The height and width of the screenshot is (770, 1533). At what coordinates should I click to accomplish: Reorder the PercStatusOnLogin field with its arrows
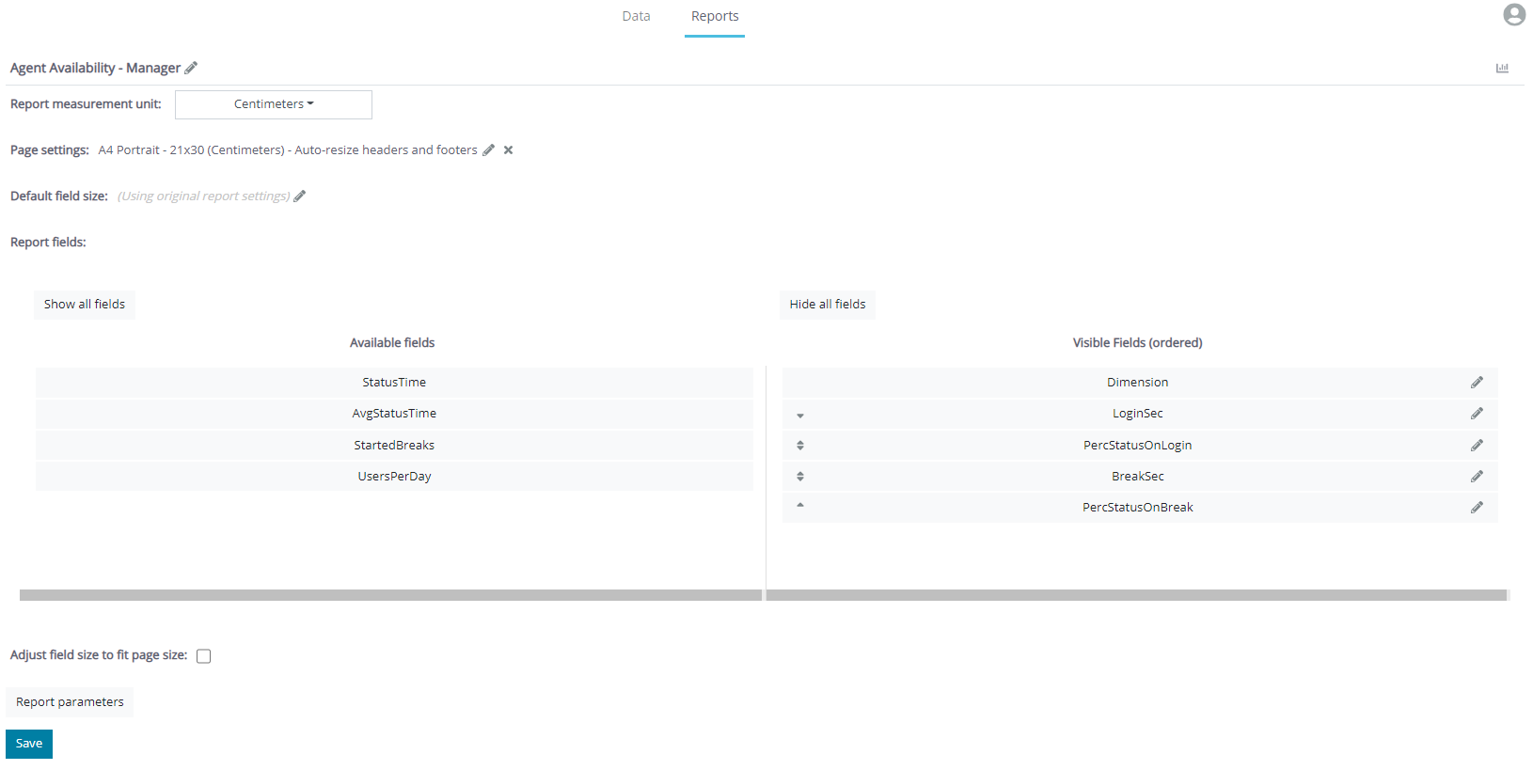coord(800,446)
